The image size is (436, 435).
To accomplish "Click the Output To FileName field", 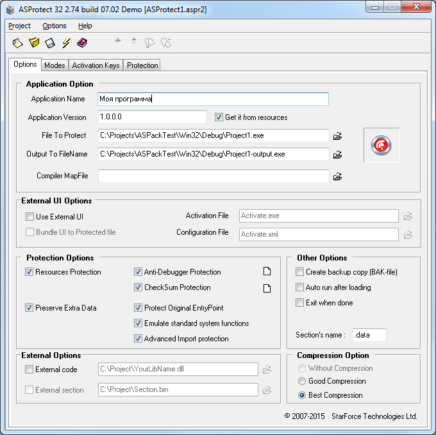I will pyautogui.click(x=214, y=154).
